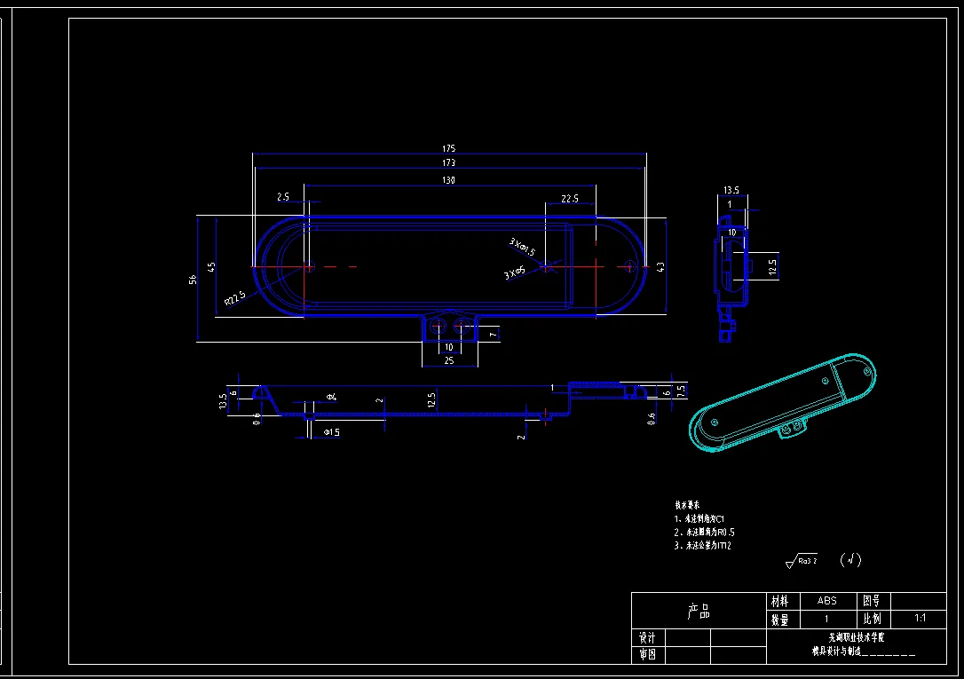Screen dimensions: 964x679
Task: Select the 25 tab width dimension
Action: 449,360
